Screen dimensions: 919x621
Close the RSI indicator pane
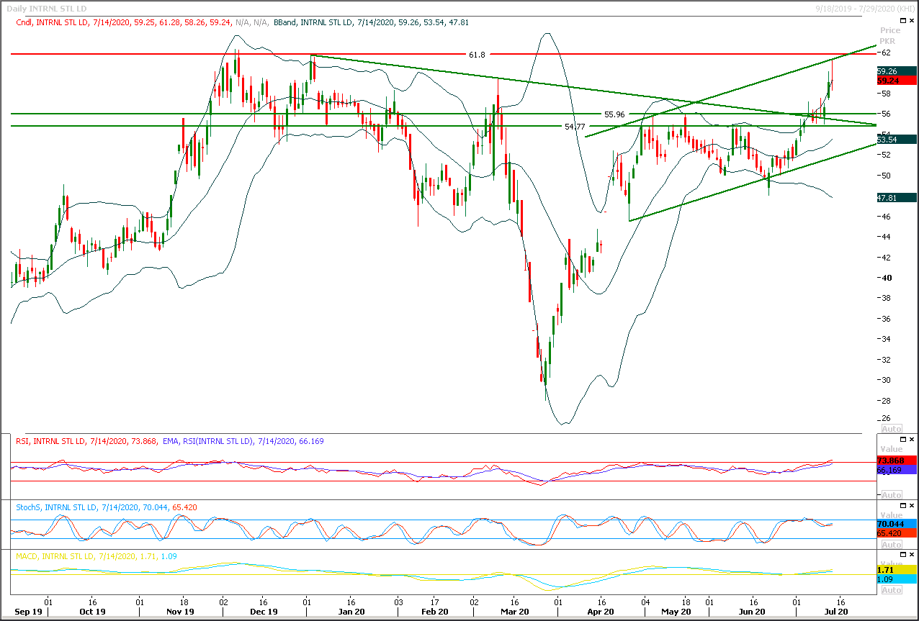pyautogui.click(x=912, y=439)
